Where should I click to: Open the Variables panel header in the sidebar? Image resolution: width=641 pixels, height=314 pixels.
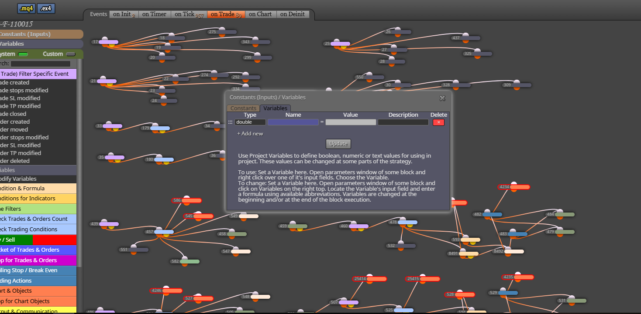pos(41,44)
